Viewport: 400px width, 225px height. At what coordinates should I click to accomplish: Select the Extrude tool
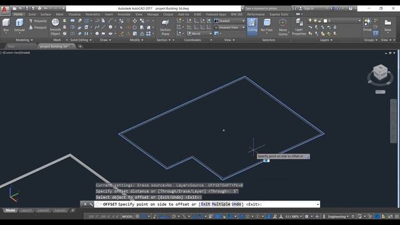coord(19,26)
